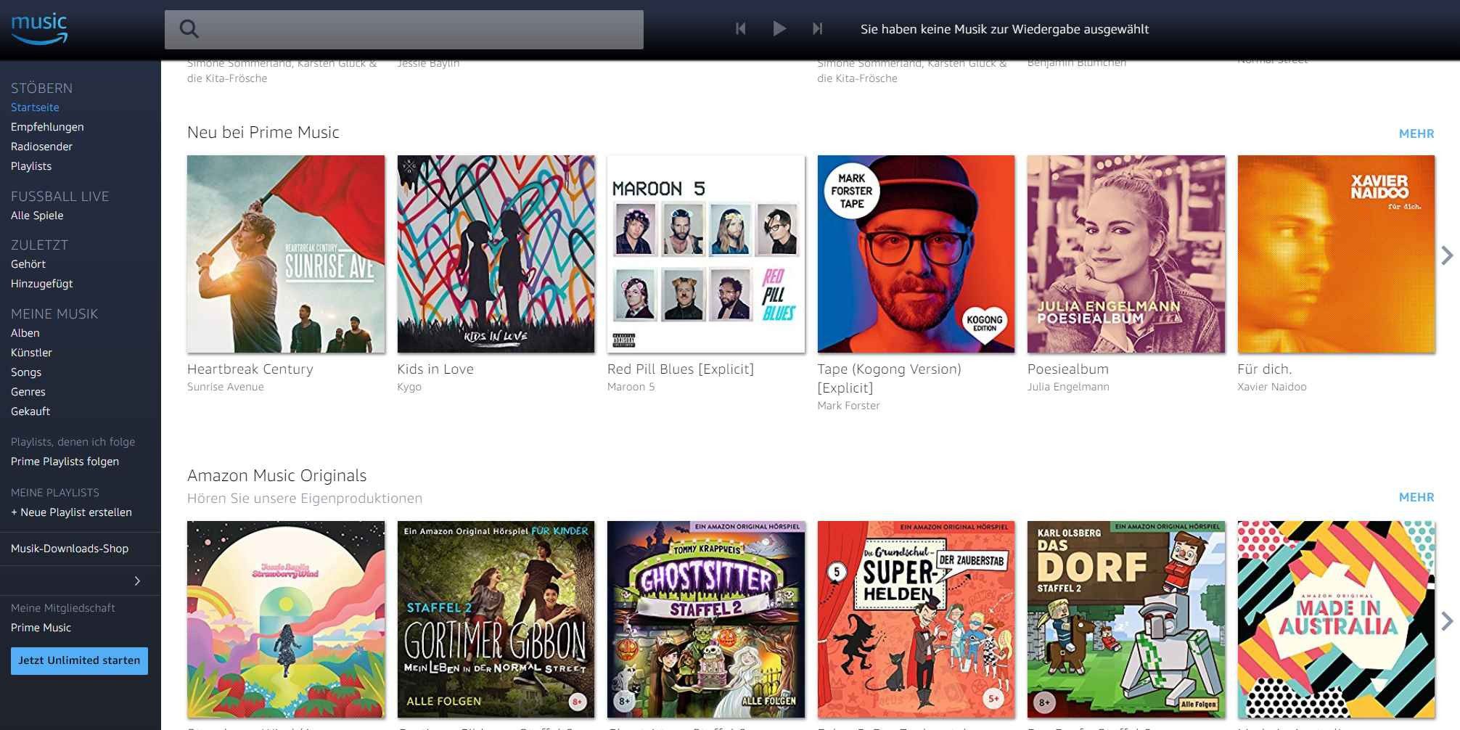The height and width of the screenshot is (730, 1460).
Task: Click Kygo artist name
Action: coord(409,387)
